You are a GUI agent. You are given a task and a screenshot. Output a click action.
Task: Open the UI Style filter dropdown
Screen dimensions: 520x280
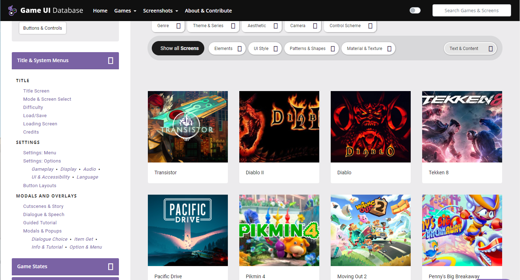[x=265, y=49]
